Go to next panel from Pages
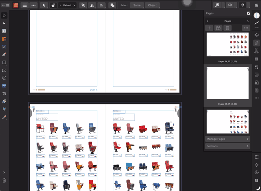 pyautogui.click(x=248, y=21)
